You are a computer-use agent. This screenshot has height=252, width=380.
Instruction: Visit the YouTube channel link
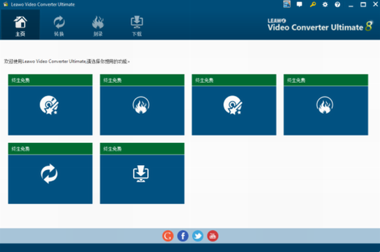[x=213, y=236]
